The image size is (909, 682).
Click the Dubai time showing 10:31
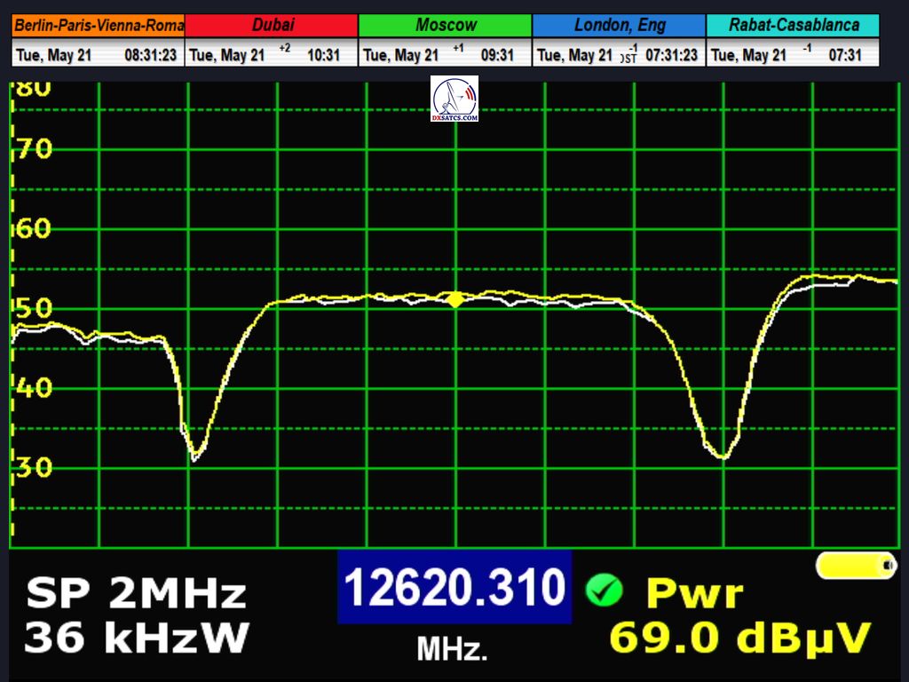pos(323,55)
